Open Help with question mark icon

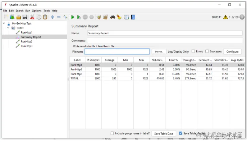tap(133, 17)
